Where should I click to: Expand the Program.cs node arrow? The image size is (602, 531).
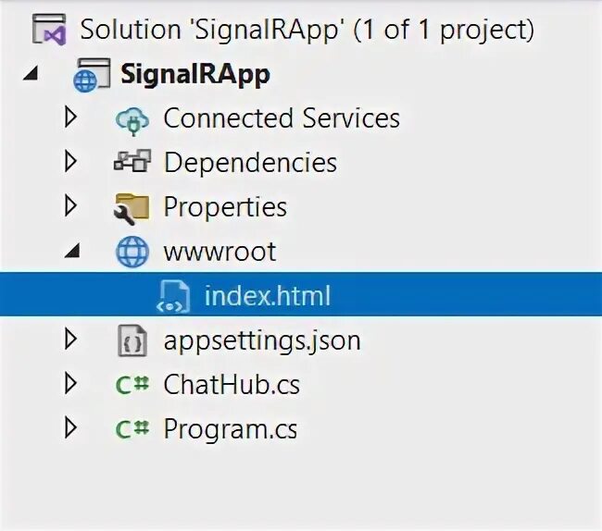click(x=70, y=429)
